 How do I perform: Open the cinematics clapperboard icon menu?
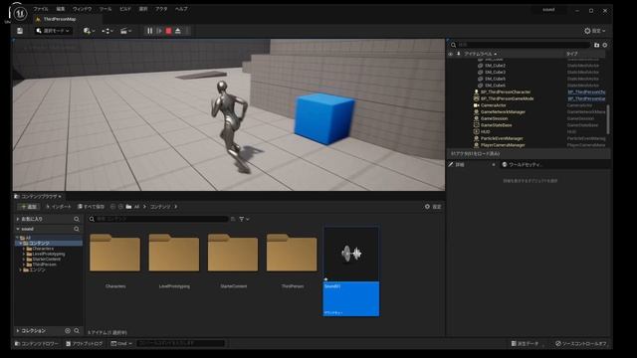[125, 31]
